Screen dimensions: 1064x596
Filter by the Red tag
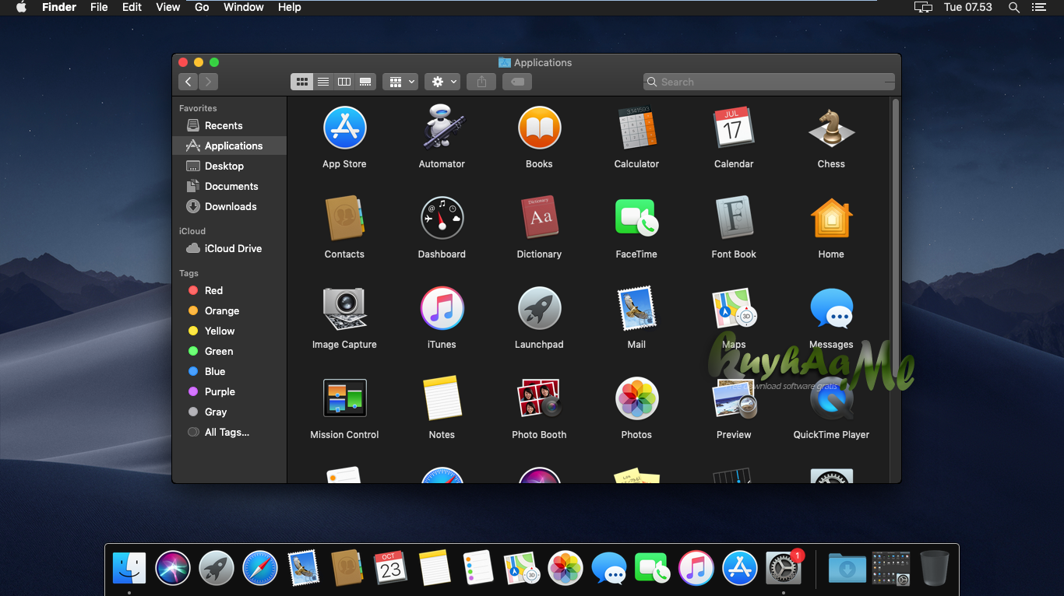229,290
